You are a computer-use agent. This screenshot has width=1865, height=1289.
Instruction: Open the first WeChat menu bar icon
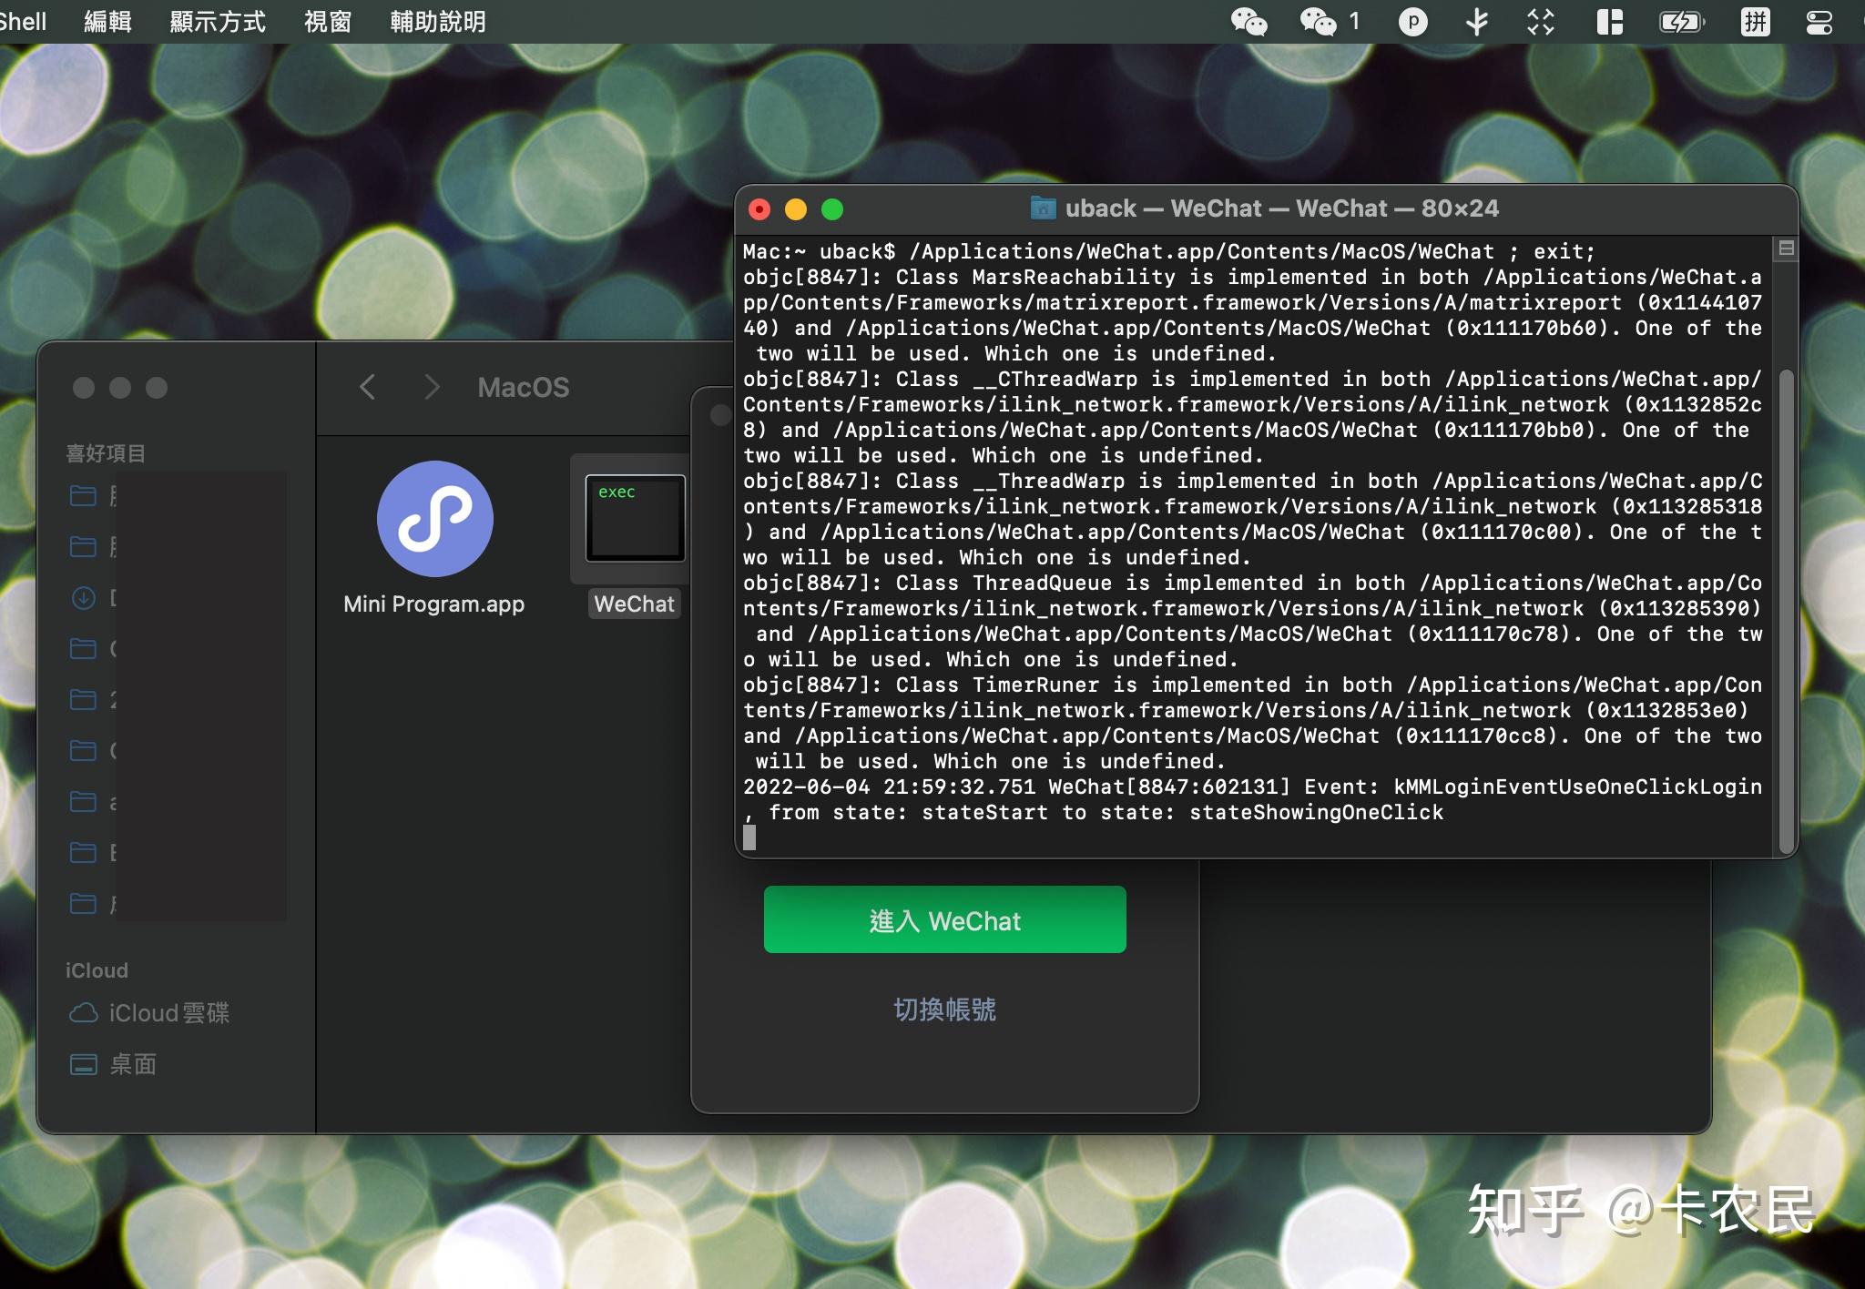click(1248, 21)
